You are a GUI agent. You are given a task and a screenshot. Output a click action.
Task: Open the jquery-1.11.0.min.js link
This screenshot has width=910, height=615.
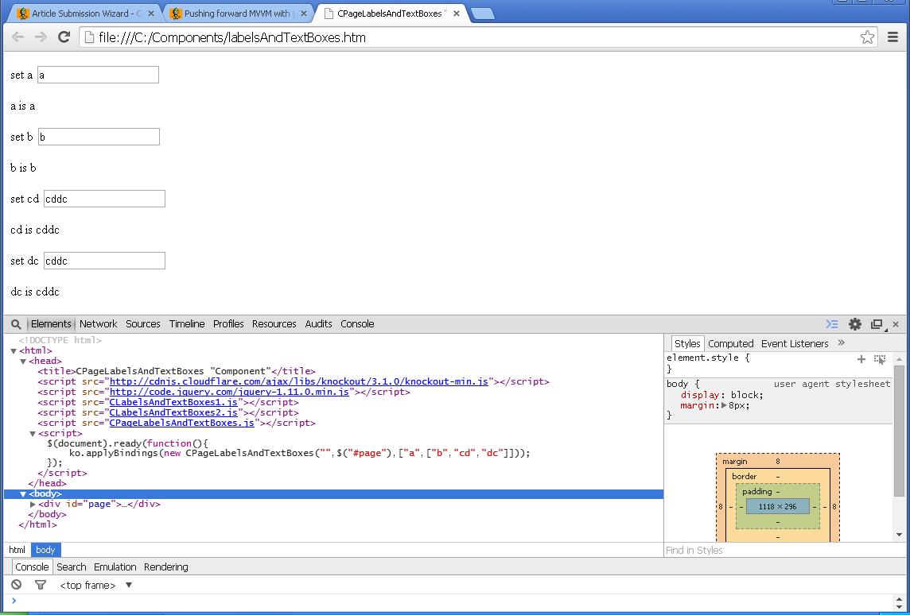(229, 392)
